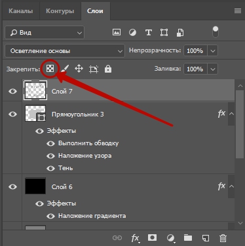The height and width of the screenshot is (246, 245).
Task: Open the Layers panel hamburger menu
Action: (238, 10)
